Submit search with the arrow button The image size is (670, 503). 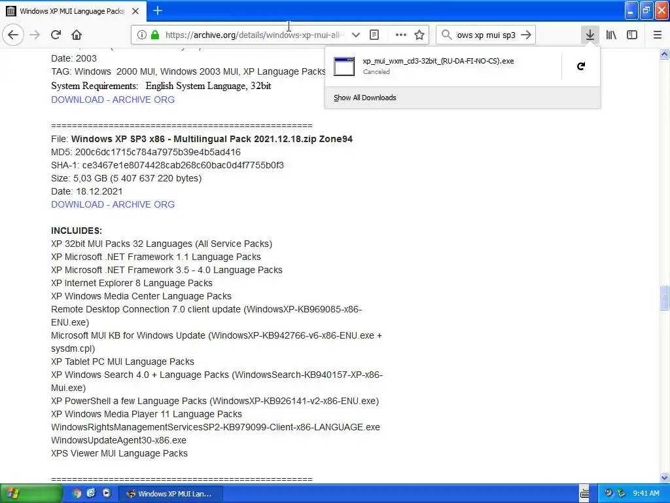(526, 35)
